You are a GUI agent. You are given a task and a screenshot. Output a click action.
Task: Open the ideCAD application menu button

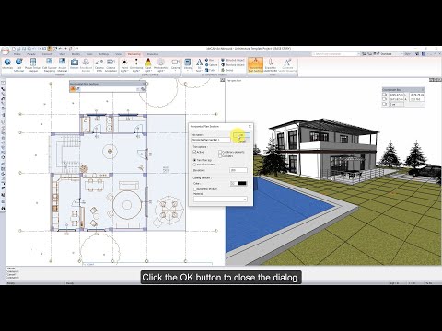5,51
